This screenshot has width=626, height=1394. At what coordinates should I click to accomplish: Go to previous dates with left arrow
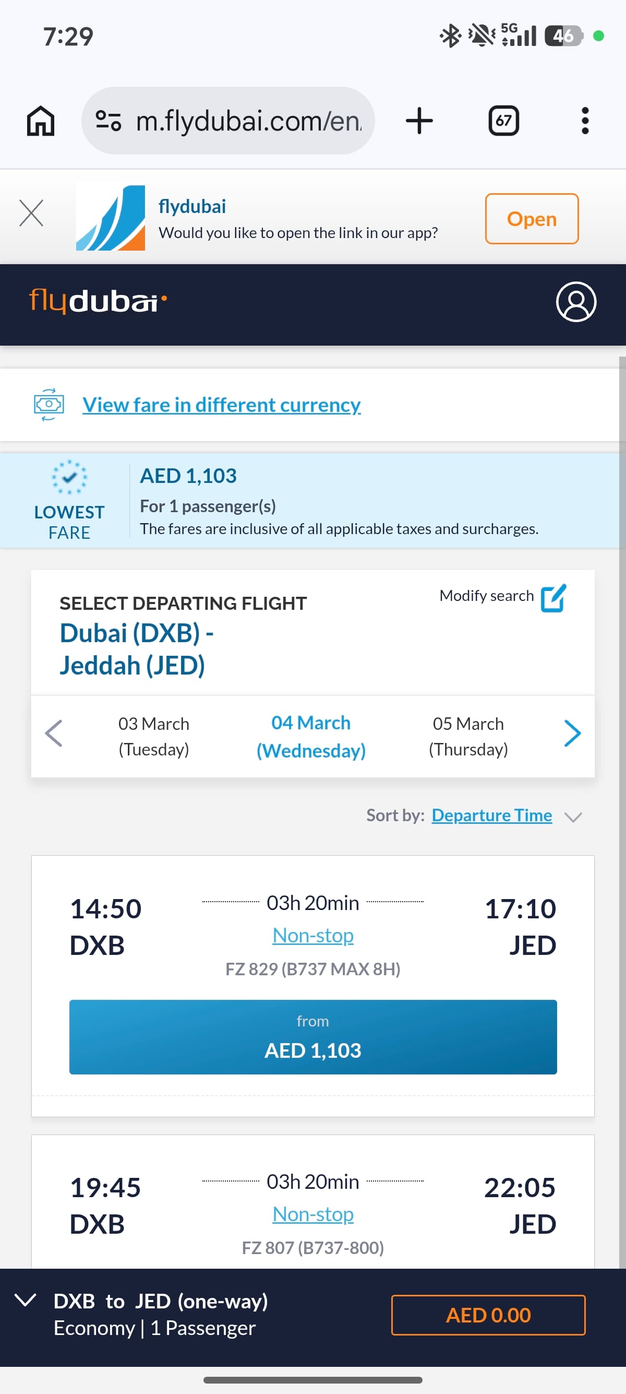(54, 734)
